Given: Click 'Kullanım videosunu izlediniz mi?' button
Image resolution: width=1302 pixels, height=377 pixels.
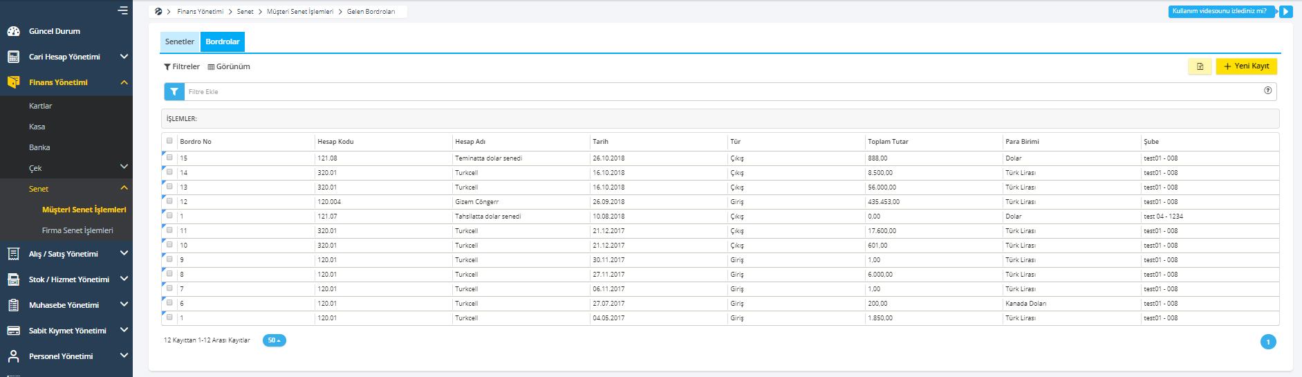Looking at the screenshot, I should (x=1220, y=11).
